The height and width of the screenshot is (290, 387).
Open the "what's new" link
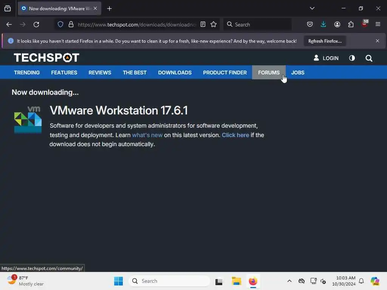[147, 135]
